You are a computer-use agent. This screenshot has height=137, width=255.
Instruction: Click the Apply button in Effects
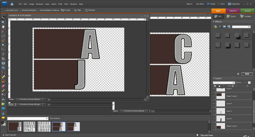(x=247, y=74)
